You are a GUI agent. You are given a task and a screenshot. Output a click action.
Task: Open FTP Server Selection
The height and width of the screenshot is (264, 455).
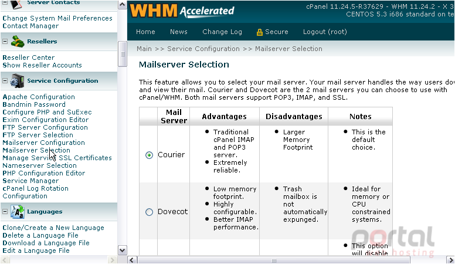point(38,135)
